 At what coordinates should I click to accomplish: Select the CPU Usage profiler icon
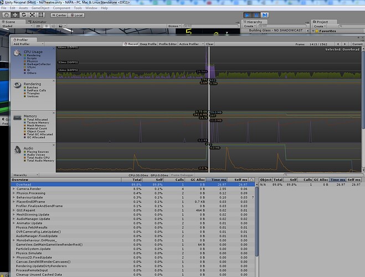pos(17,53)
